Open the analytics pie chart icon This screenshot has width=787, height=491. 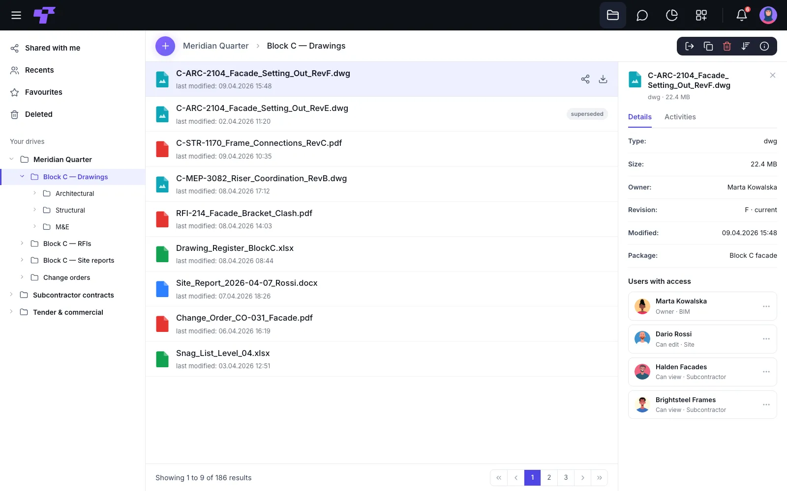tap(671, 15)
